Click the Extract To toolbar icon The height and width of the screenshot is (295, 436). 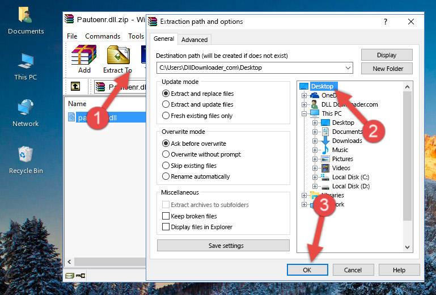click(x=117, y=59)
